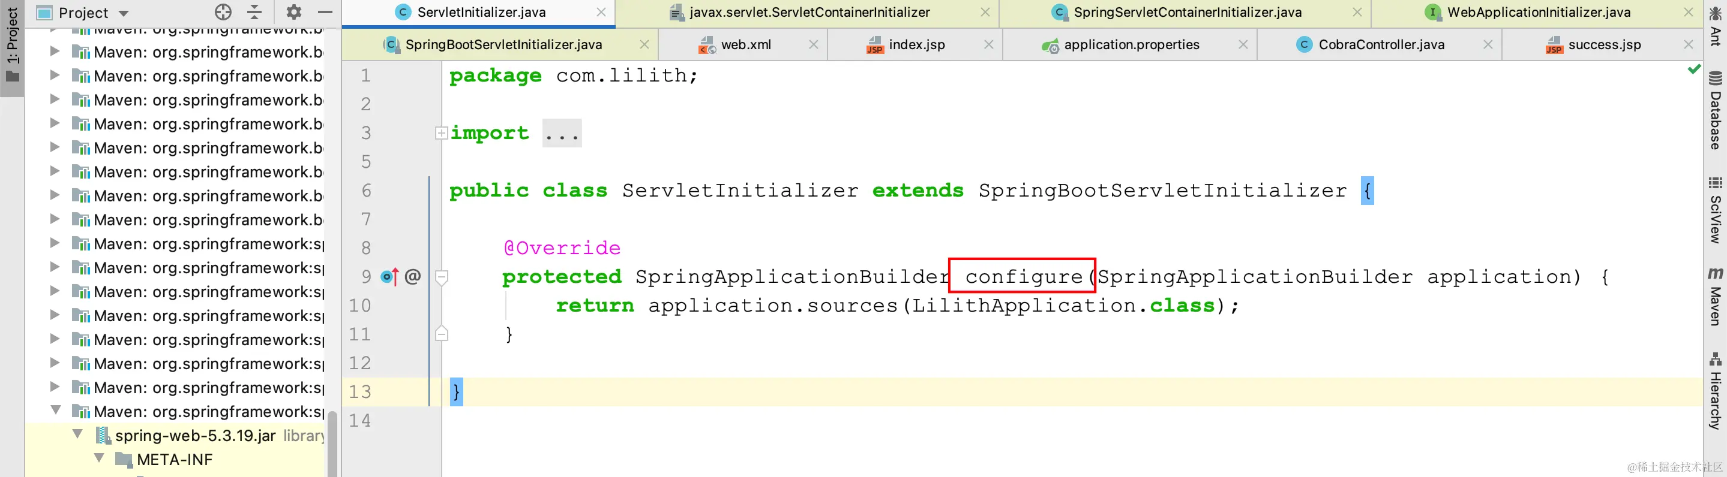
Task: Open Project panel settings gear
Action: click(293, 12)
